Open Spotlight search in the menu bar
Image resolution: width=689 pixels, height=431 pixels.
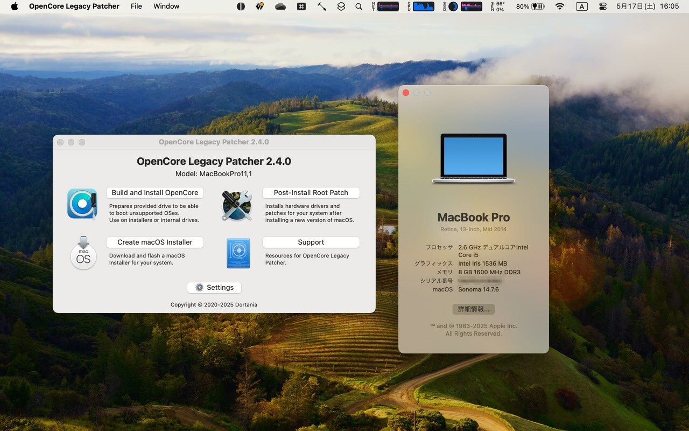(x=359, y=6)
